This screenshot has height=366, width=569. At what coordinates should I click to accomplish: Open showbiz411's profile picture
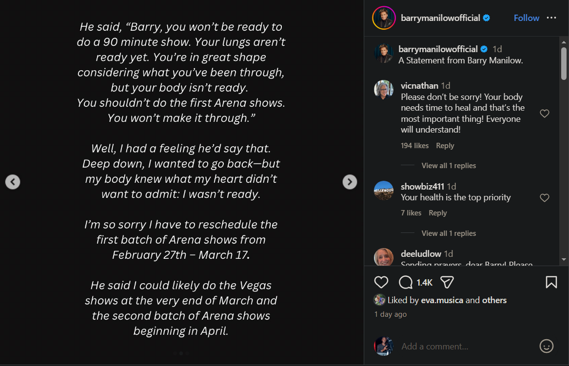pyautogui.click(x=384, y=191)
